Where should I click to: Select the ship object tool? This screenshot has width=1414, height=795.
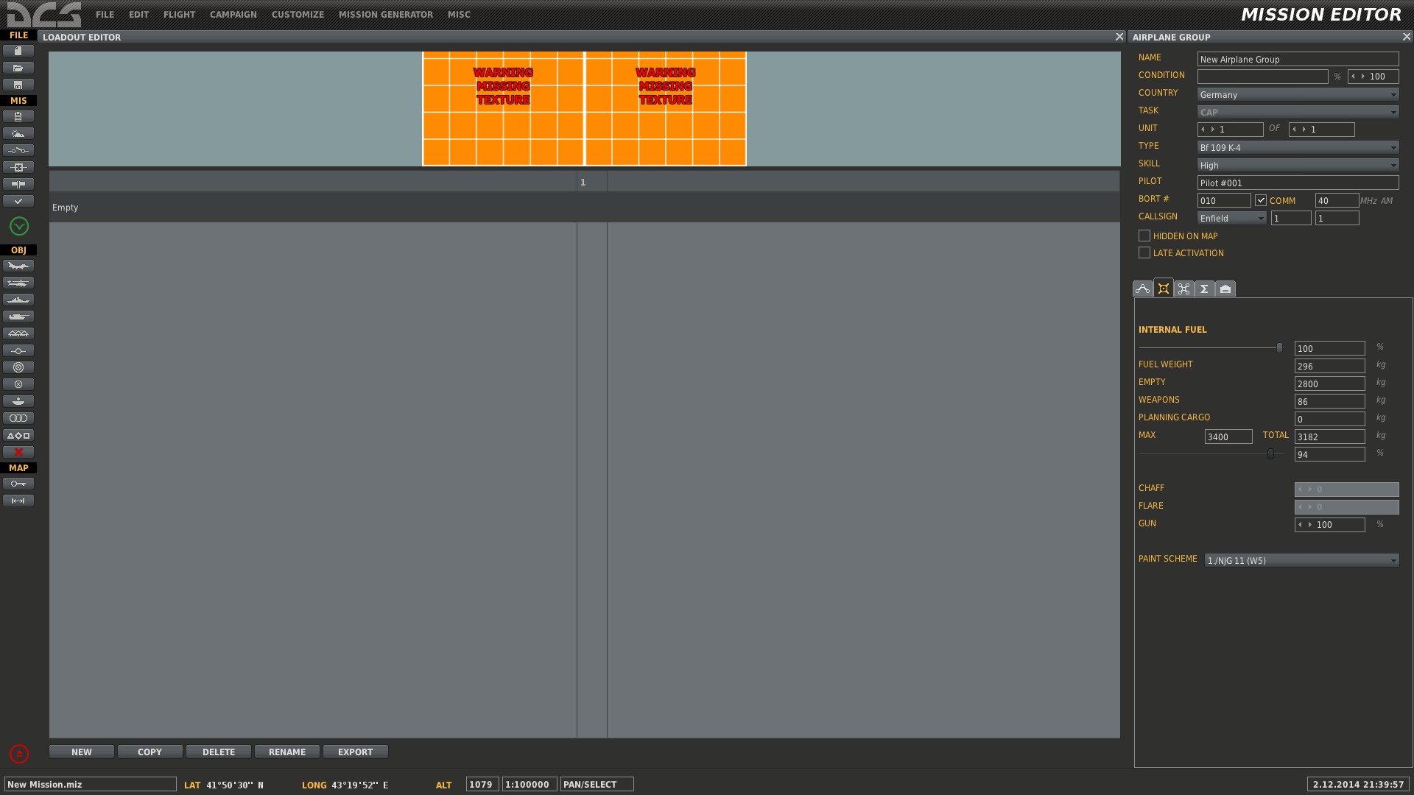click(18, 300)
